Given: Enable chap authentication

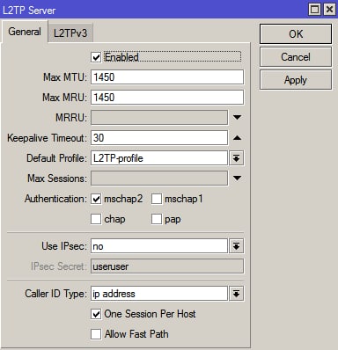Looking at the screenshot, I should 96,219.
